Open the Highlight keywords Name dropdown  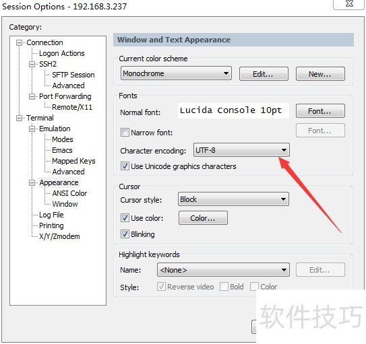[x=223, y=270]
